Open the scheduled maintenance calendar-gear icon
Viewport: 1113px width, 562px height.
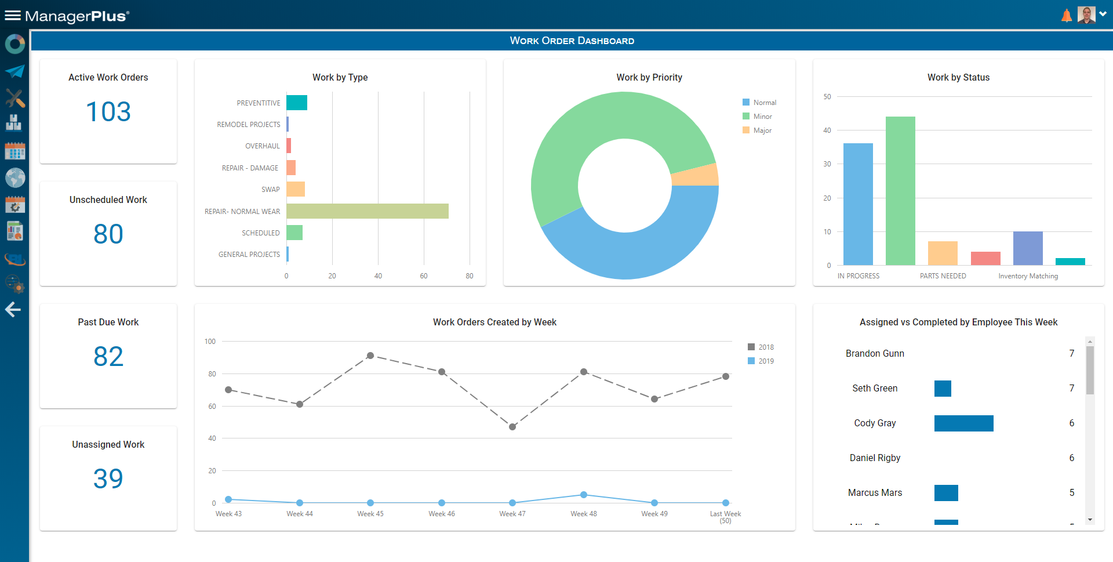click(x=14, y=204)
